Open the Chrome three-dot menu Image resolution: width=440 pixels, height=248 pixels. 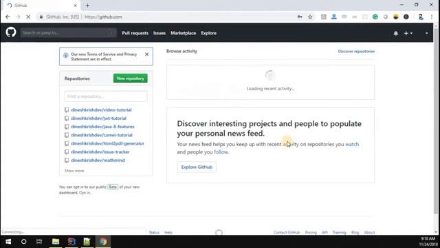coord(432,17)
